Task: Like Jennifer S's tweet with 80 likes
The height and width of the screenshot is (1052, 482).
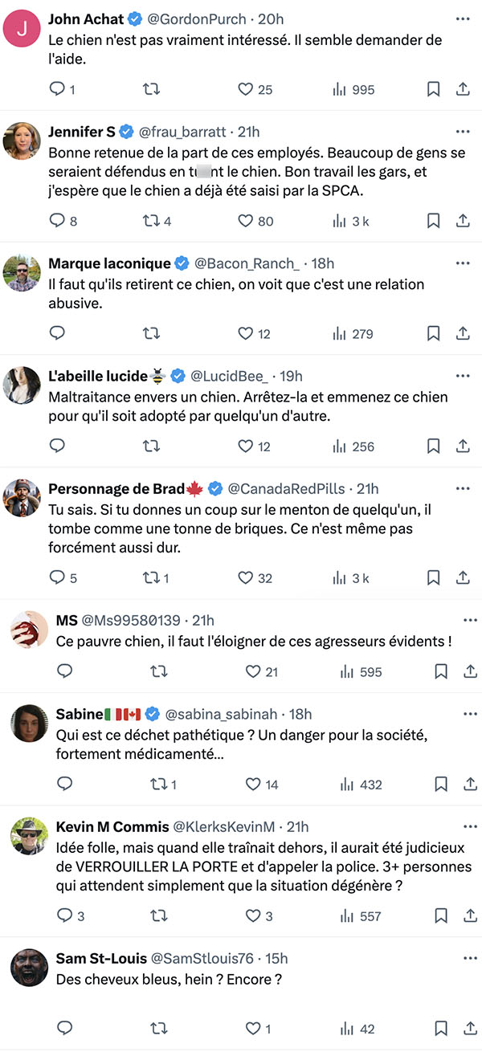Action: tap(246, 221)
